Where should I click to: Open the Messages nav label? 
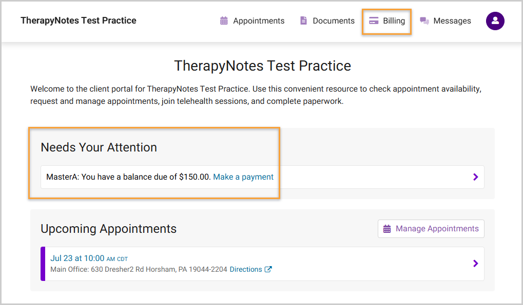tap(452, 21)
